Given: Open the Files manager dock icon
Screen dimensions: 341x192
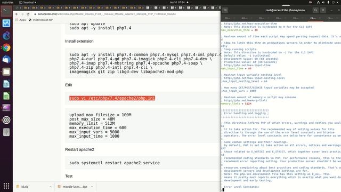Looking at the screenshot, I should click(x=6, y=71).
